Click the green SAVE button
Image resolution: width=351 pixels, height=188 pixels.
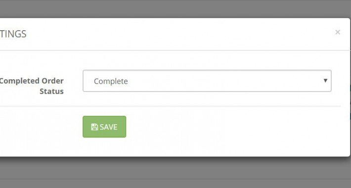point(104,127)
